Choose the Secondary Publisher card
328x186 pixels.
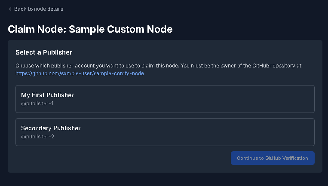165,132
